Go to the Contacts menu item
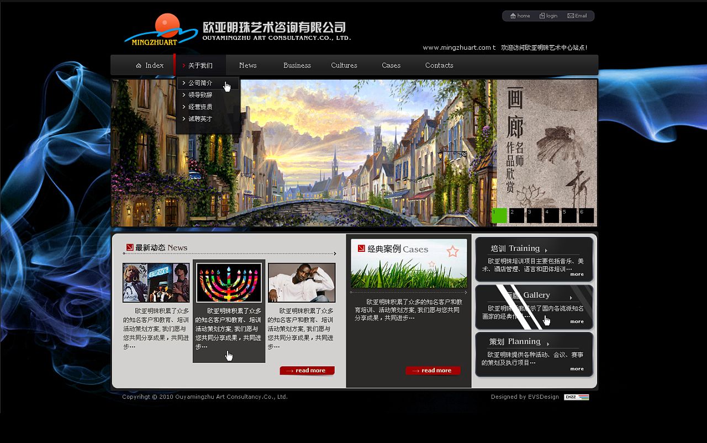This screenshot has width=707, height=443. click(439, 65)
